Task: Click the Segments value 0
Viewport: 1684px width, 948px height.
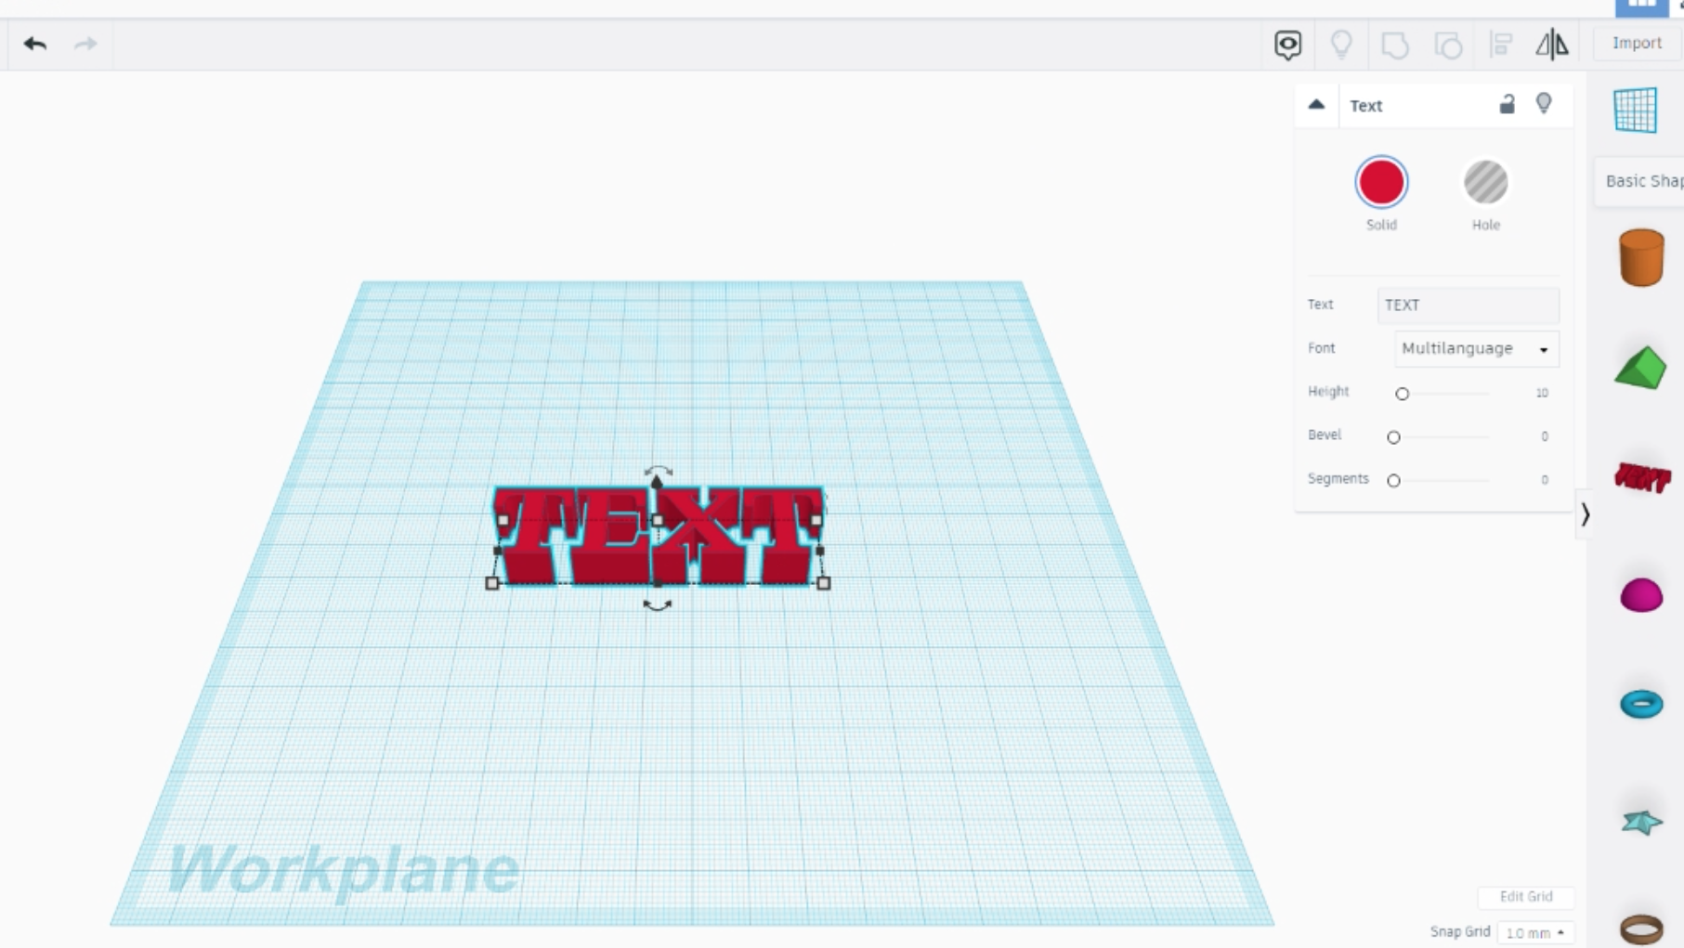Action: (x=1545, y=480)
